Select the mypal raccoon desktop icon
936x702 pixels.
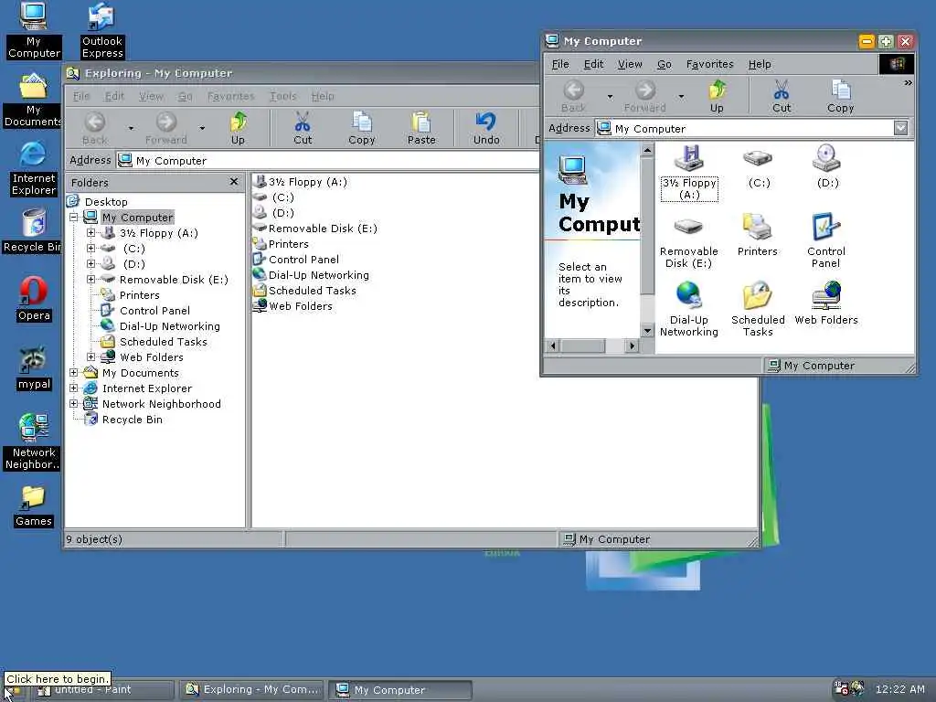click(x=34, y=368)
